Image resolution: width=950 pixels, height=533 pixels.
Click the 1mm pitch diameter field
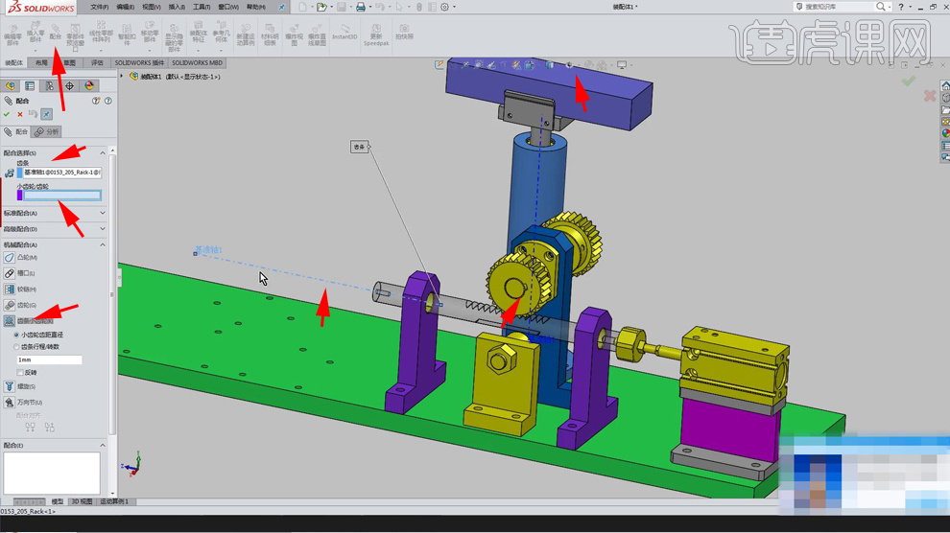click(49, 360)
